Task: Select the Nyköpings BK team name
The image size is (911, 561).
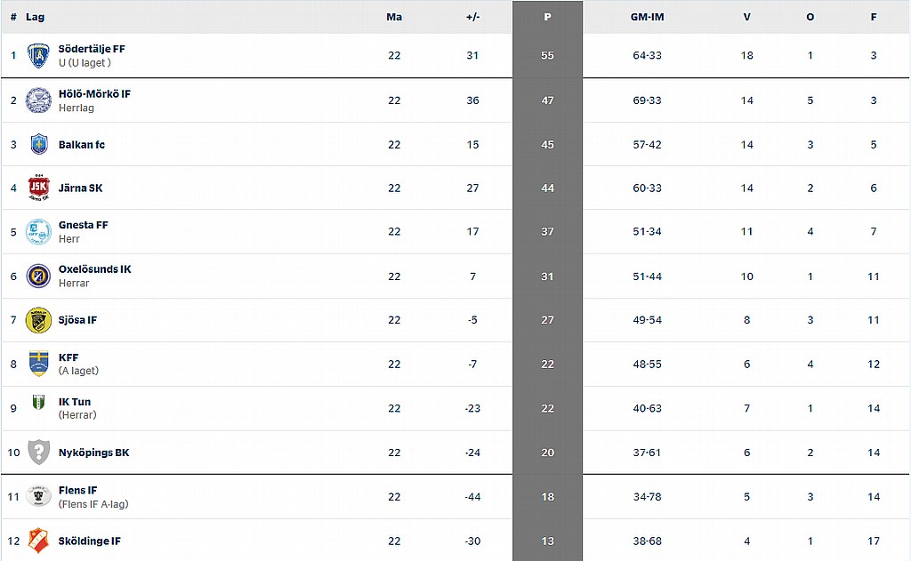Action: tap(93, 453)
